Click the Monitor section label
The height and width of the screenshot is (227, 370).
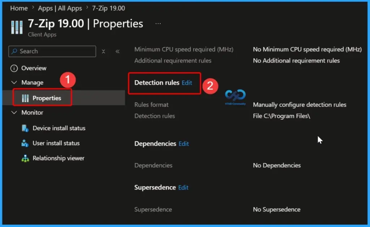click(32, 112)
